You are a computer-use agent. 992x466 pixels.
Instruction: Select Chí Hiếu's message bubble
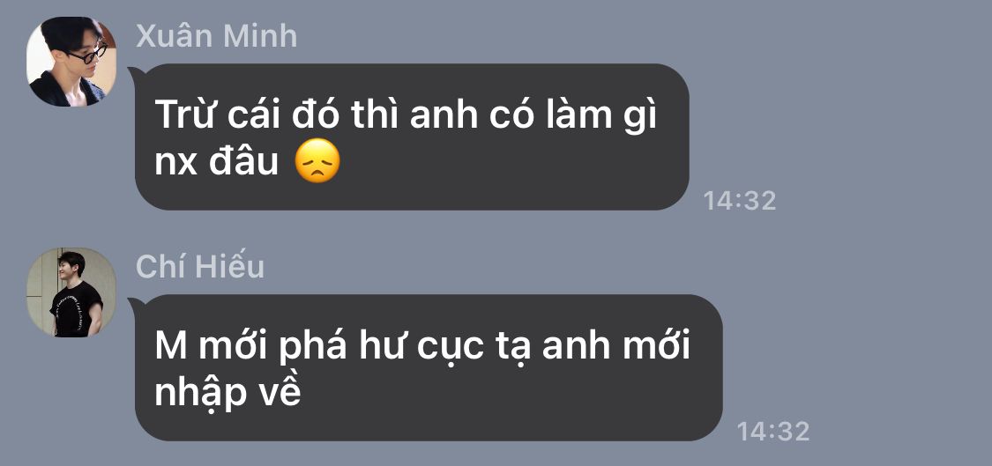tap(429, 367)
